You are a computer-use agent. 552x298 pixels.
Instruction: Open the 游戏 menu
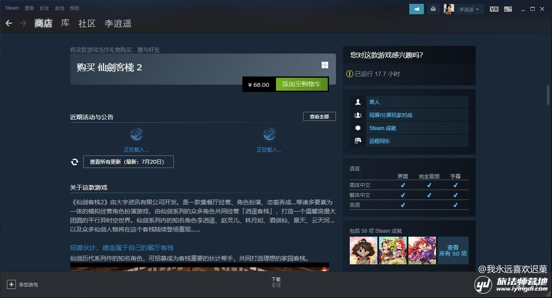point(60,8)
